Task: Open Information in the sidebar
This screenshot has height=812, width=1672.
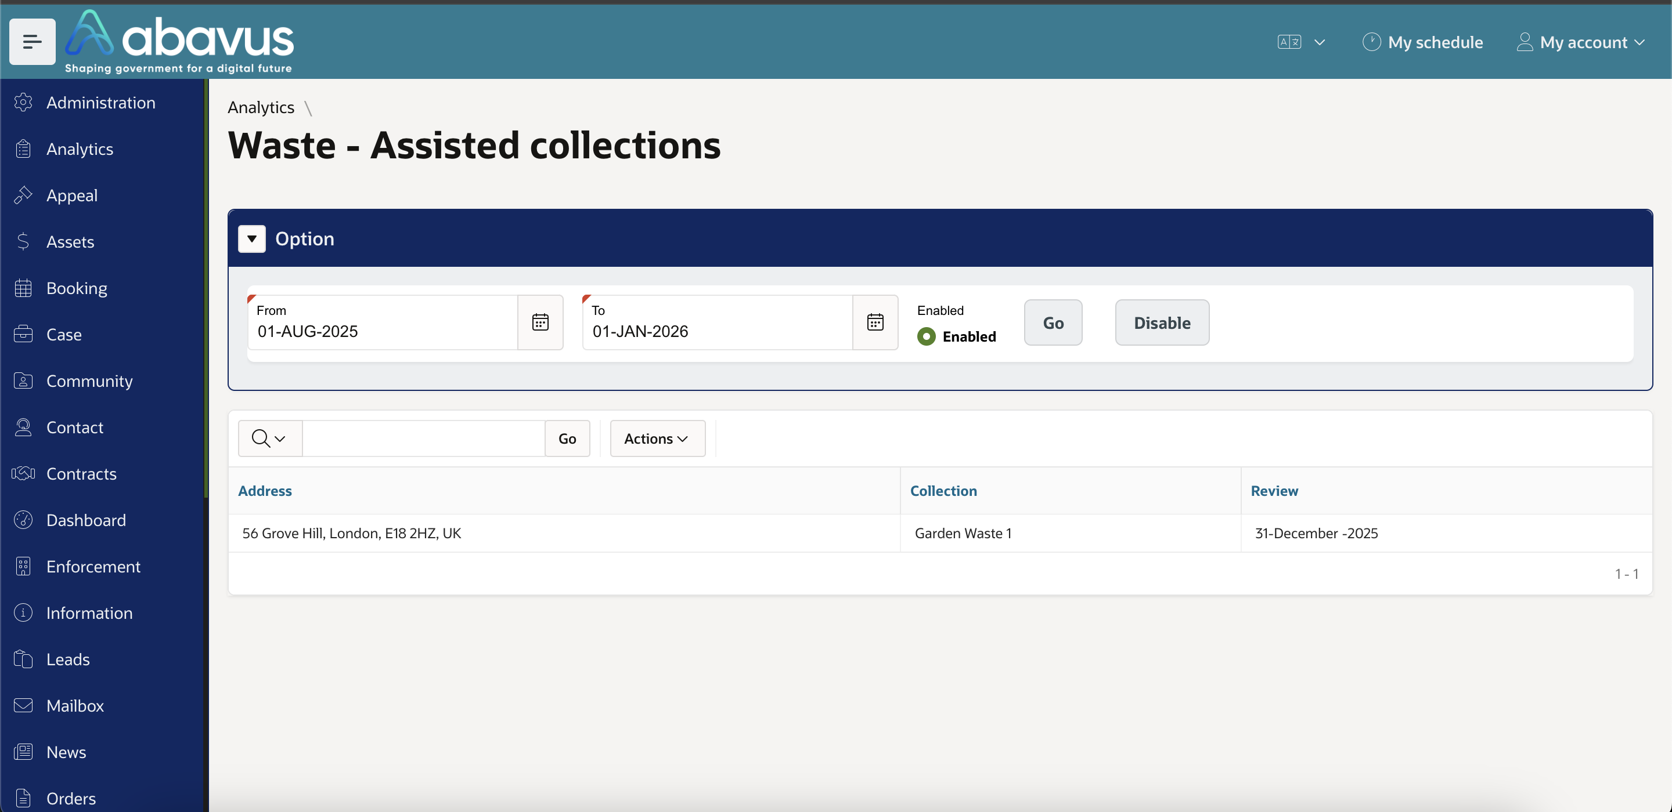Action: 89,613
